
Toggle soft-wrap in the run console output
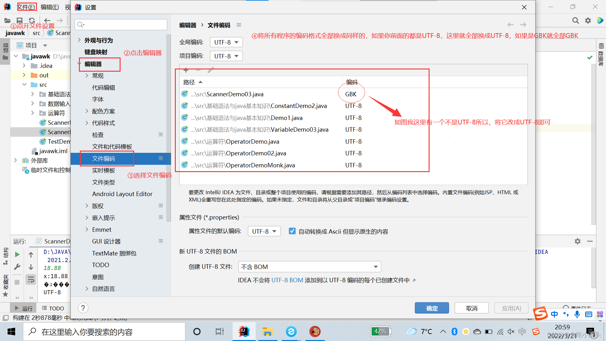click(31, 279)
